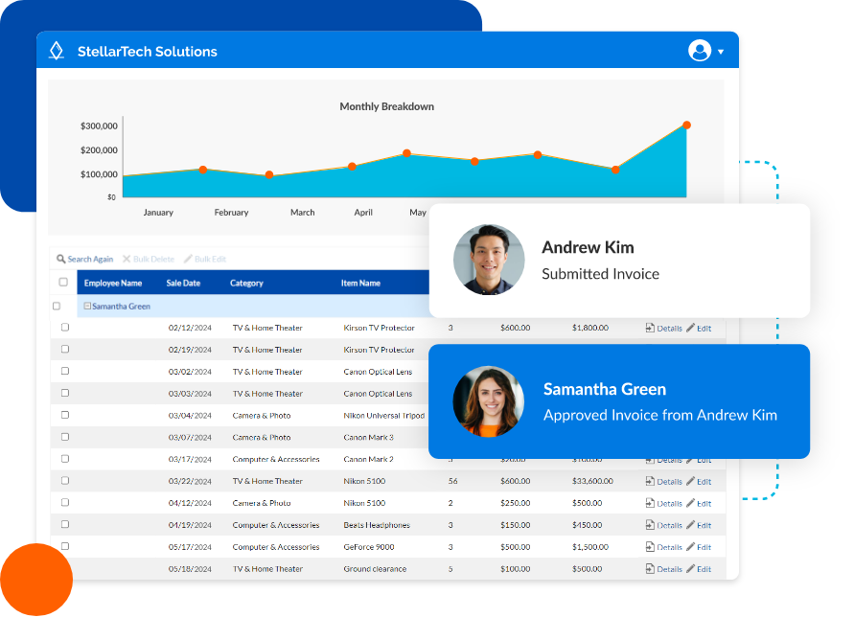854x617 pixels.
Task: Click the Edit pencil on the GeForce 9000 row
Action: [x=692, y=547]
